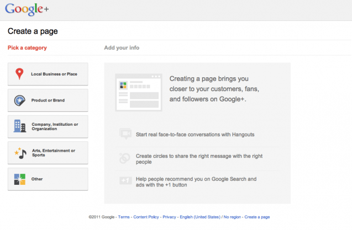
Task: Click the circles icon beside Create circles
Action: tap(124, 158)
